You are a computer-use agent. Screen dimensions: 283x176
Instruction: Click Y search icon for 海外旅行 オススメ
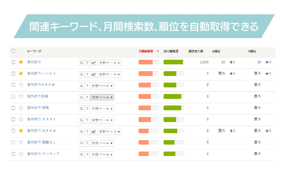coord(87,120)
